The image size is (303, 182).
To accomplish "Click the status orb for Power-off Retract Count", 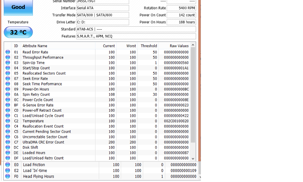I will coord(8,110).
